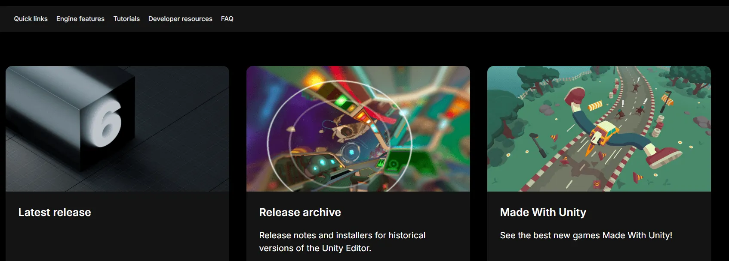Click the racing road game thumbnail
This screenshot has height=261, width=729.
[599, 129]
